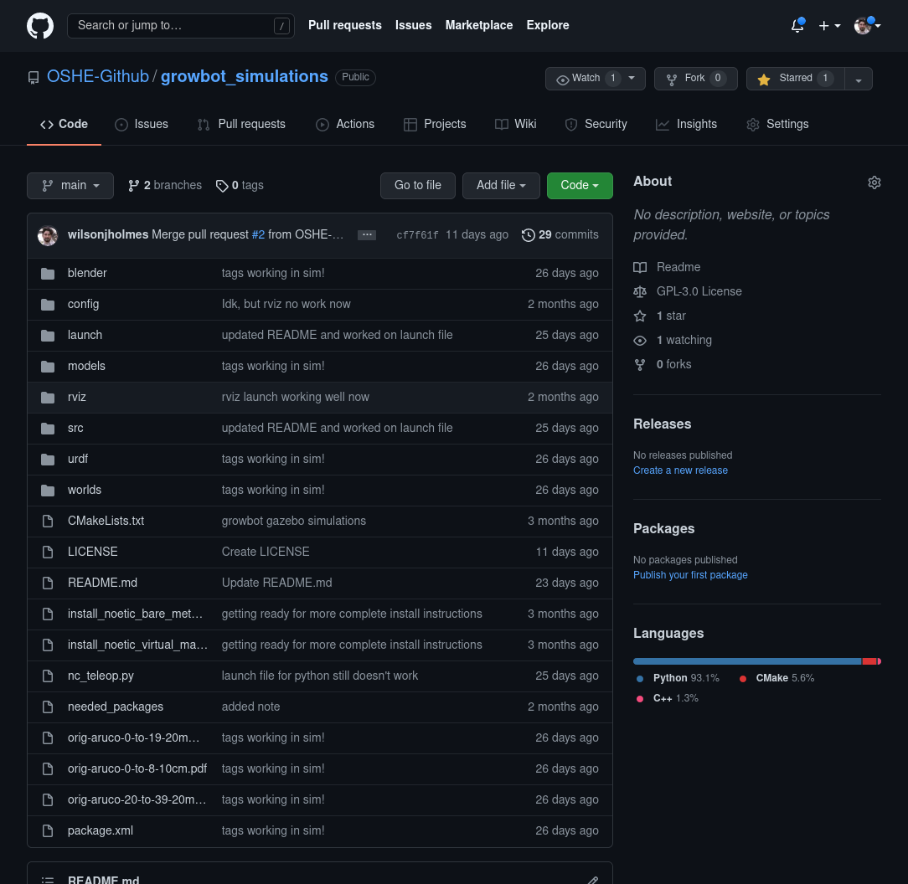Open the user avatar menu
The width and height of the screenshot is (908, 884).
pyautogui.click(x=867, y=25)
